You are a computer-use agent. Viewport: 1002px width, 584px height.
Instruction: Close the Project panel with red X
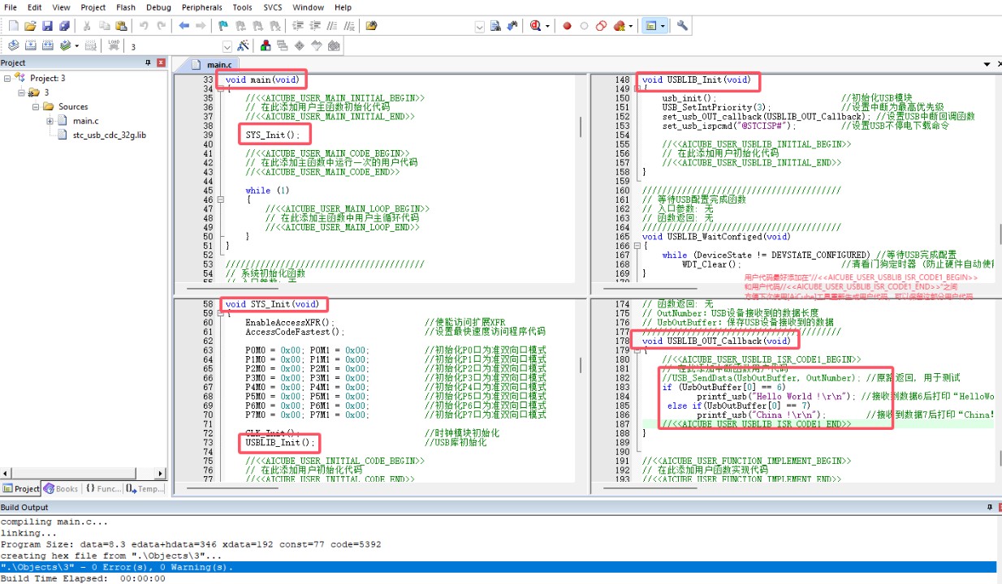pyautogui.click(x=161, y=62)
